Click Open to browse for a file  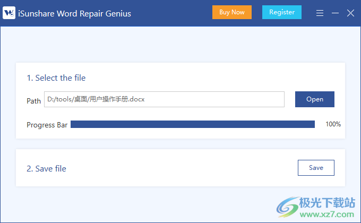point(315,99)
